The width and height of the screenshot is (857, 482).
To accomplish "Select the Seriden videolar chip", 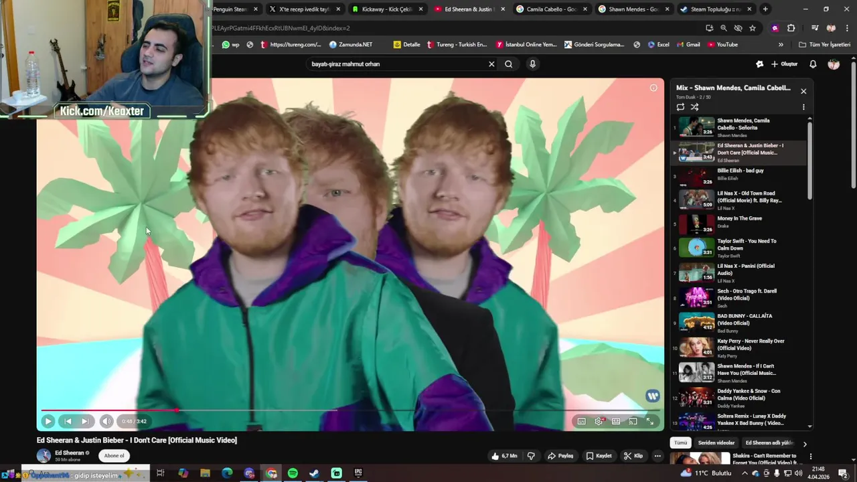I will coord(716,443).
